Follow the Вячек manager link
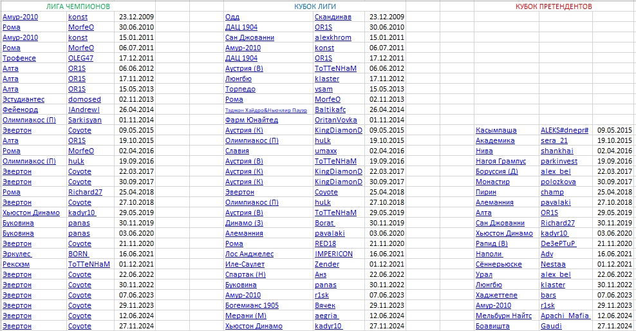The height and width of the screenshot is (331, 636). [x=325, y=305]
